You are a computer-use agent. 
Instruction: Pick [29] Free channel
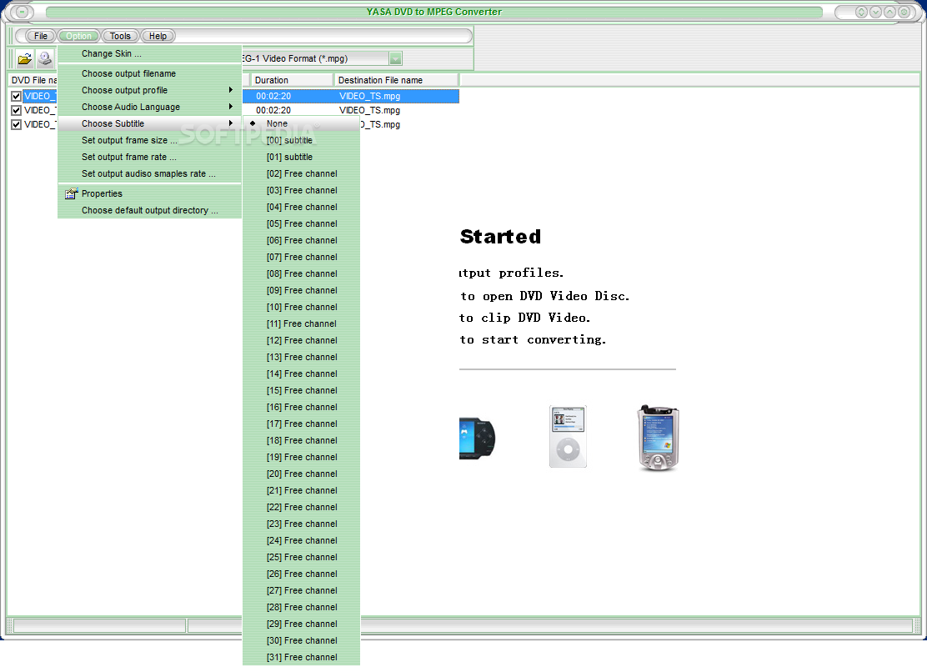click(x=301, y=624)
